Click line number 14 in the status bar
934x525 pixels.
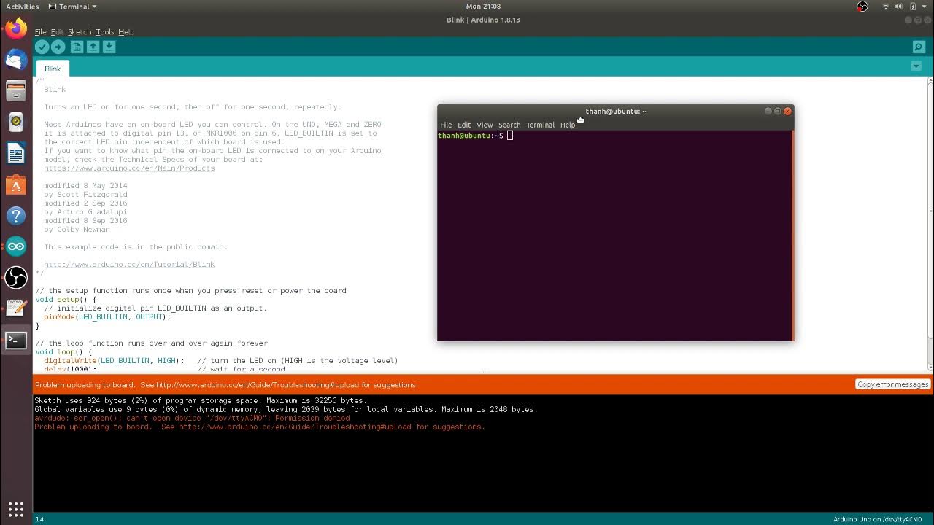[x=39, y=519]
